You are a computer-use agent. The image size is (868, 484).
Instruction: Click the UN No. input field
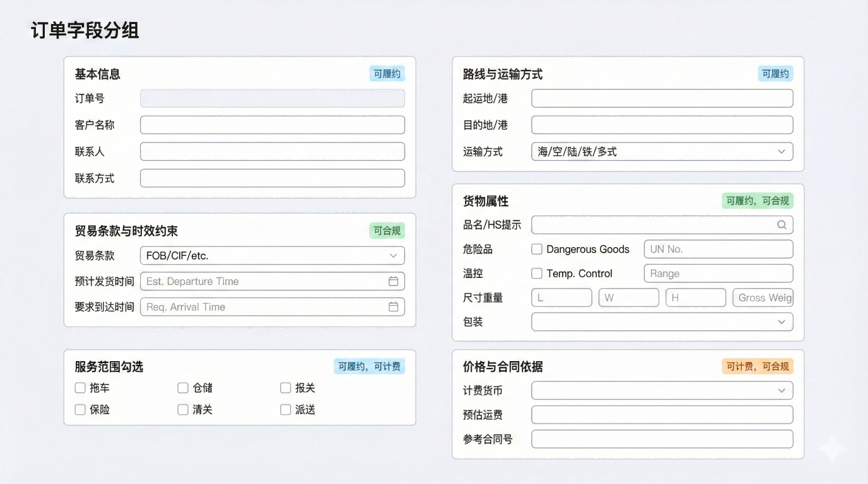718,250
